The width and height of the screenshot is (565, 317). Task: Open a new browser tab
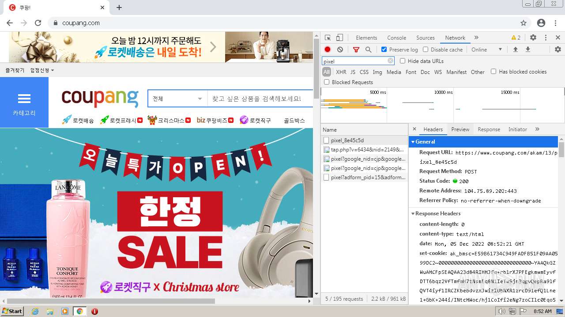(119, 7)
